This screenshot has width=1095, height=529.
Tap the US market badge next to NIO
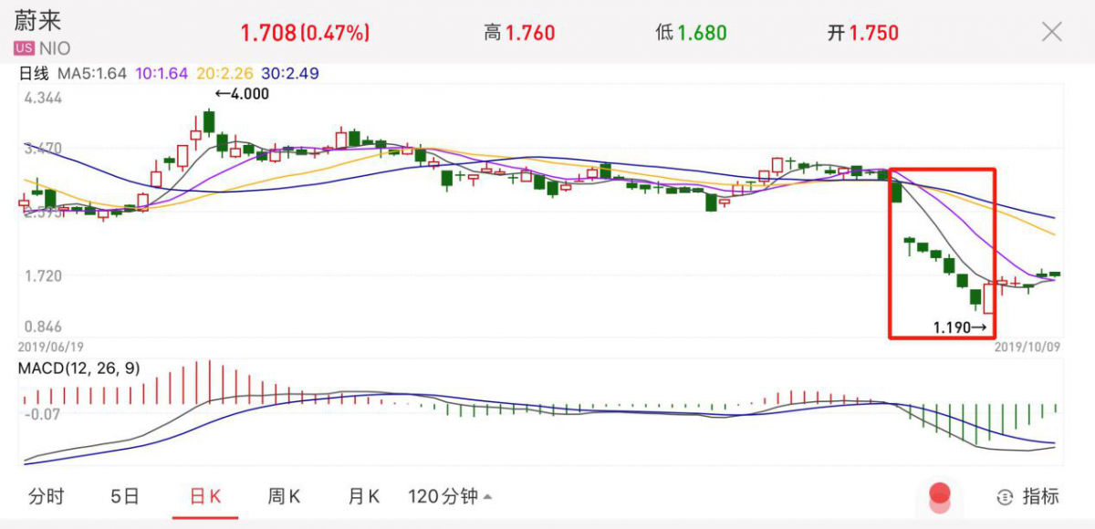tap(24, 48)
